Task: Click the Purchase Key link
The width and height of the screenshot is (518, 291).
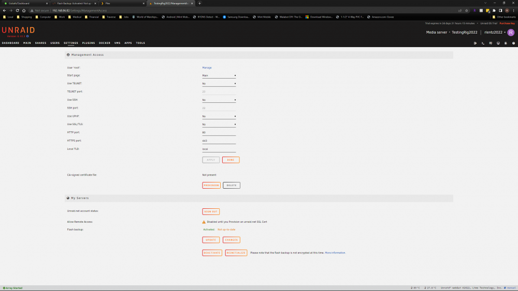Action: click(x=507, y=23)
